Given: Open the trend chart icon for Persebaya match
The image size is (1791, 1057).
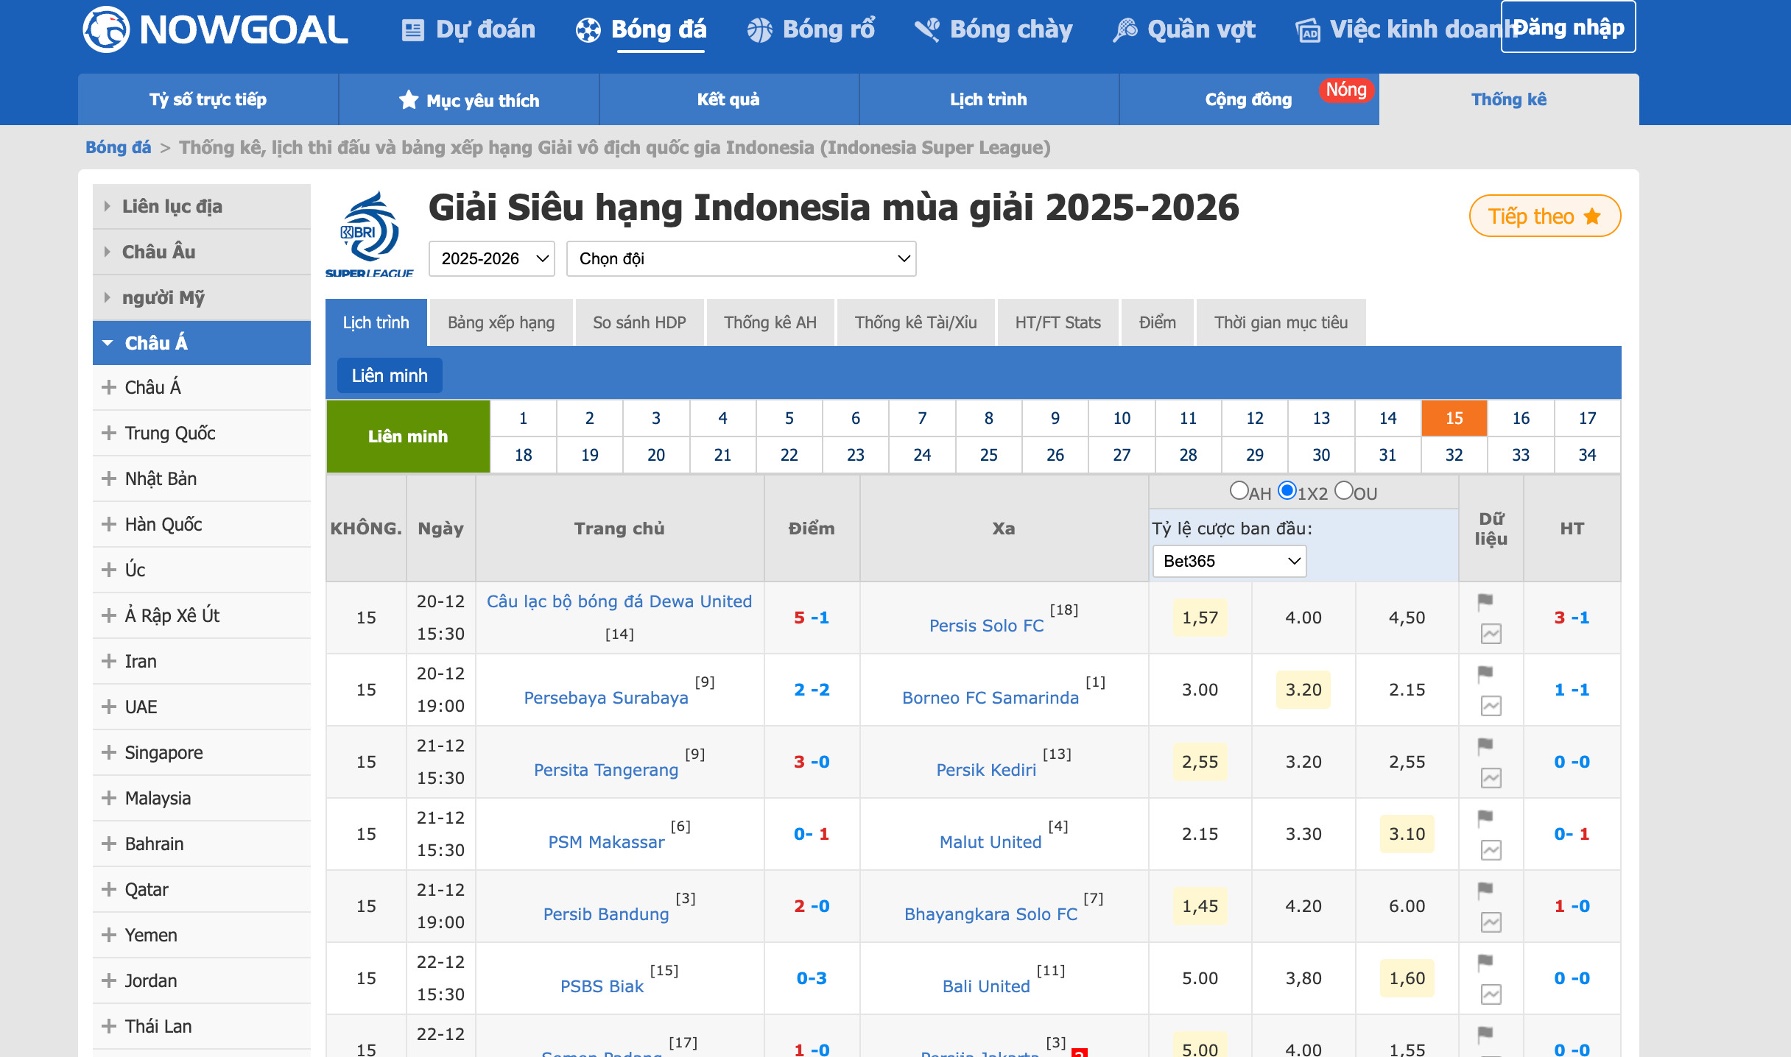Looking at the screenshot, I should (x=1490, y=705).
